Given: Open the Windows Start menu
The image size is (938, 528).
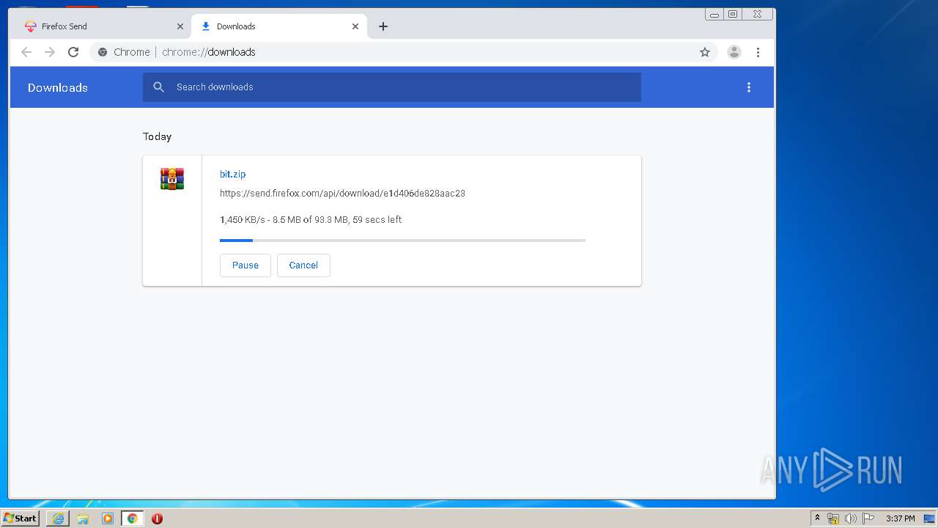Looking at the screenshot, I should (21, 518).
